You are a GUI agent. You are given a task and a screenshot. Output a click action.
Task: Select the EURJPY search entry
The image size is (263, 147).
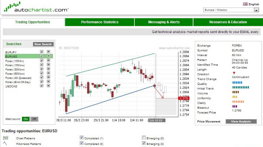click(11, 52)
